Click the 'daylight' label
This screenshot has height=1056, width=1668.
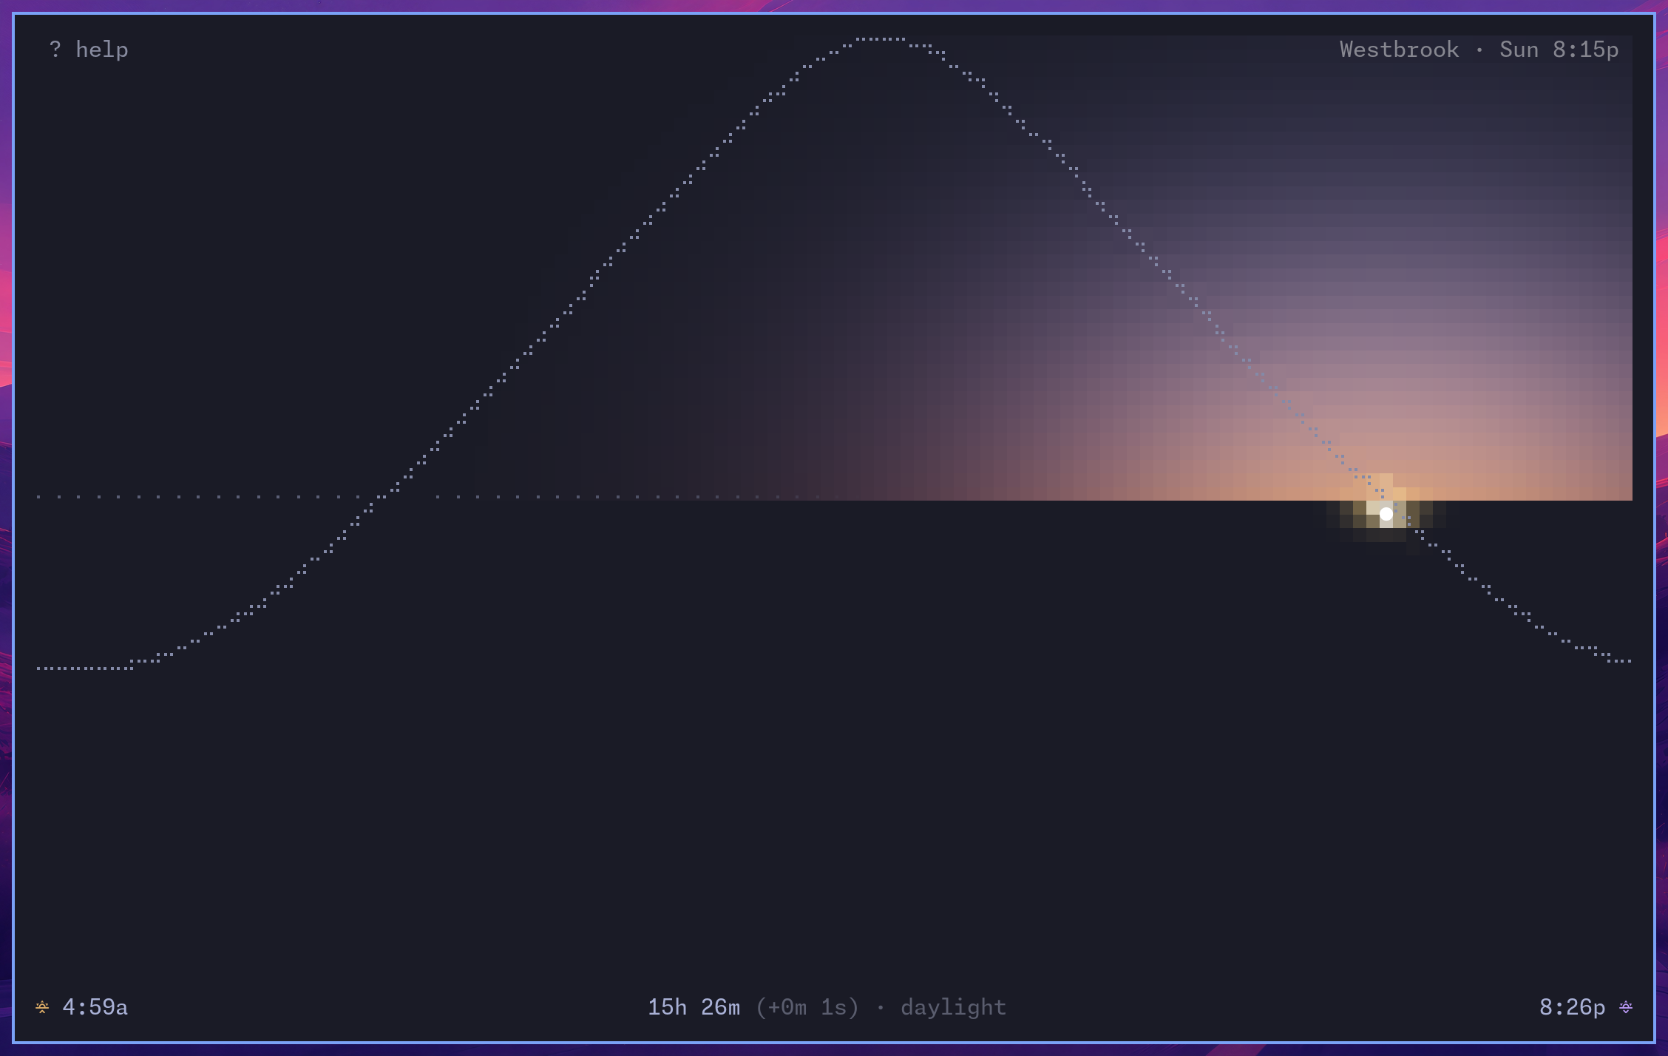coord(953,1007)
